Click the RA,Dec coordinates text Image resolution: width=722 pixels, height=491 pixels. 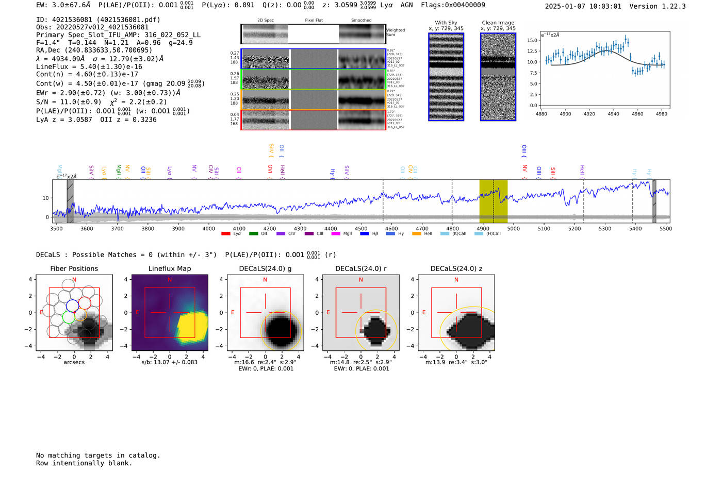point(94,50)
